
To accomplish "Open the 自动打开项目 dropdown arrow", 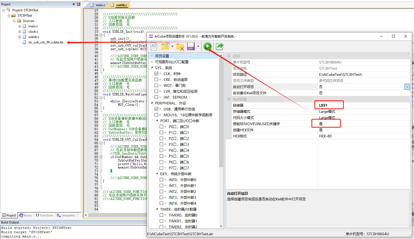I will pos(407,87).
